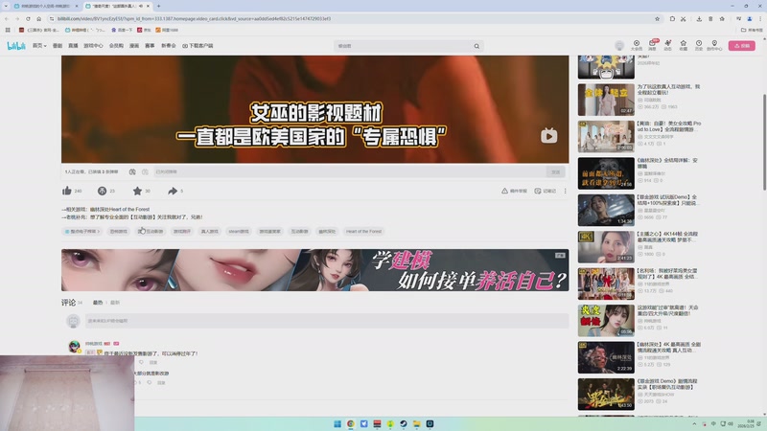The width and height of the screenshot is (767, 431).
Task: Expand the 首页 dropdown in navigation
Action: coord(39,46)
